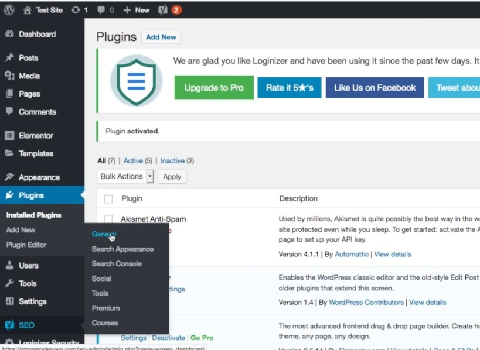Viewport: 480px width, 350px height.
Task: Click the home icon beside Test Site
Action: pos(27,10)
